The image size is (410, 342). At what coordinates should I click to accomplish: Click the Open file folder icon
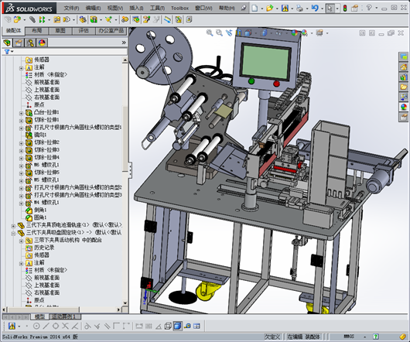pos(269,8)
